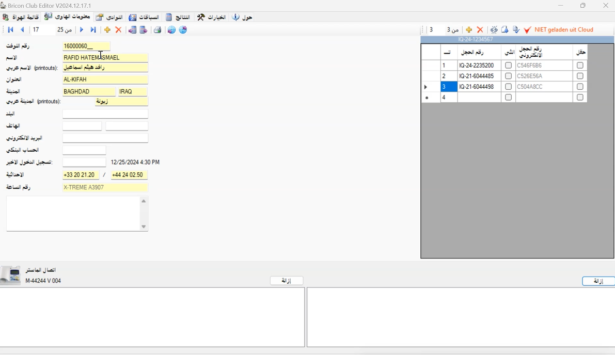This screenshot has height=355, width=615.
Task: Click the unlink chain icon above the ring table
Action: click(494, 30)
